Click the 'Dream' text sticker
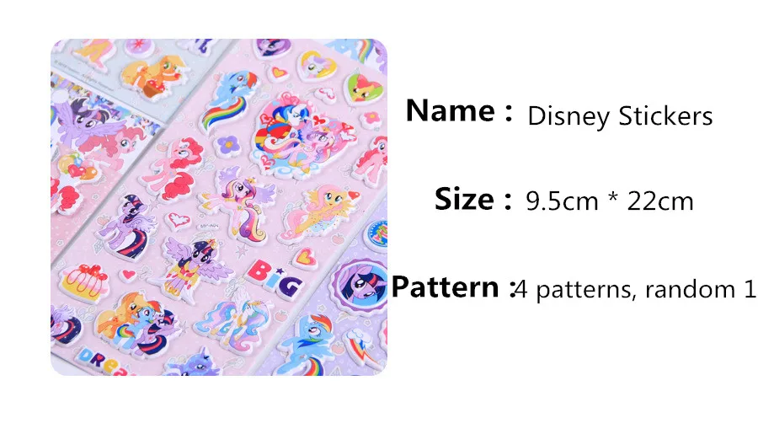Screen dimensions: 758x434 pyautogui.click(x=104, y=362)
